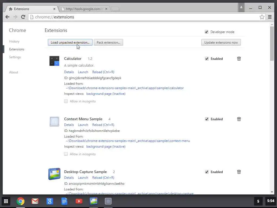Open the Chrome hamburger menu
This screenshot has height=208, width=277.
[270, 17]
